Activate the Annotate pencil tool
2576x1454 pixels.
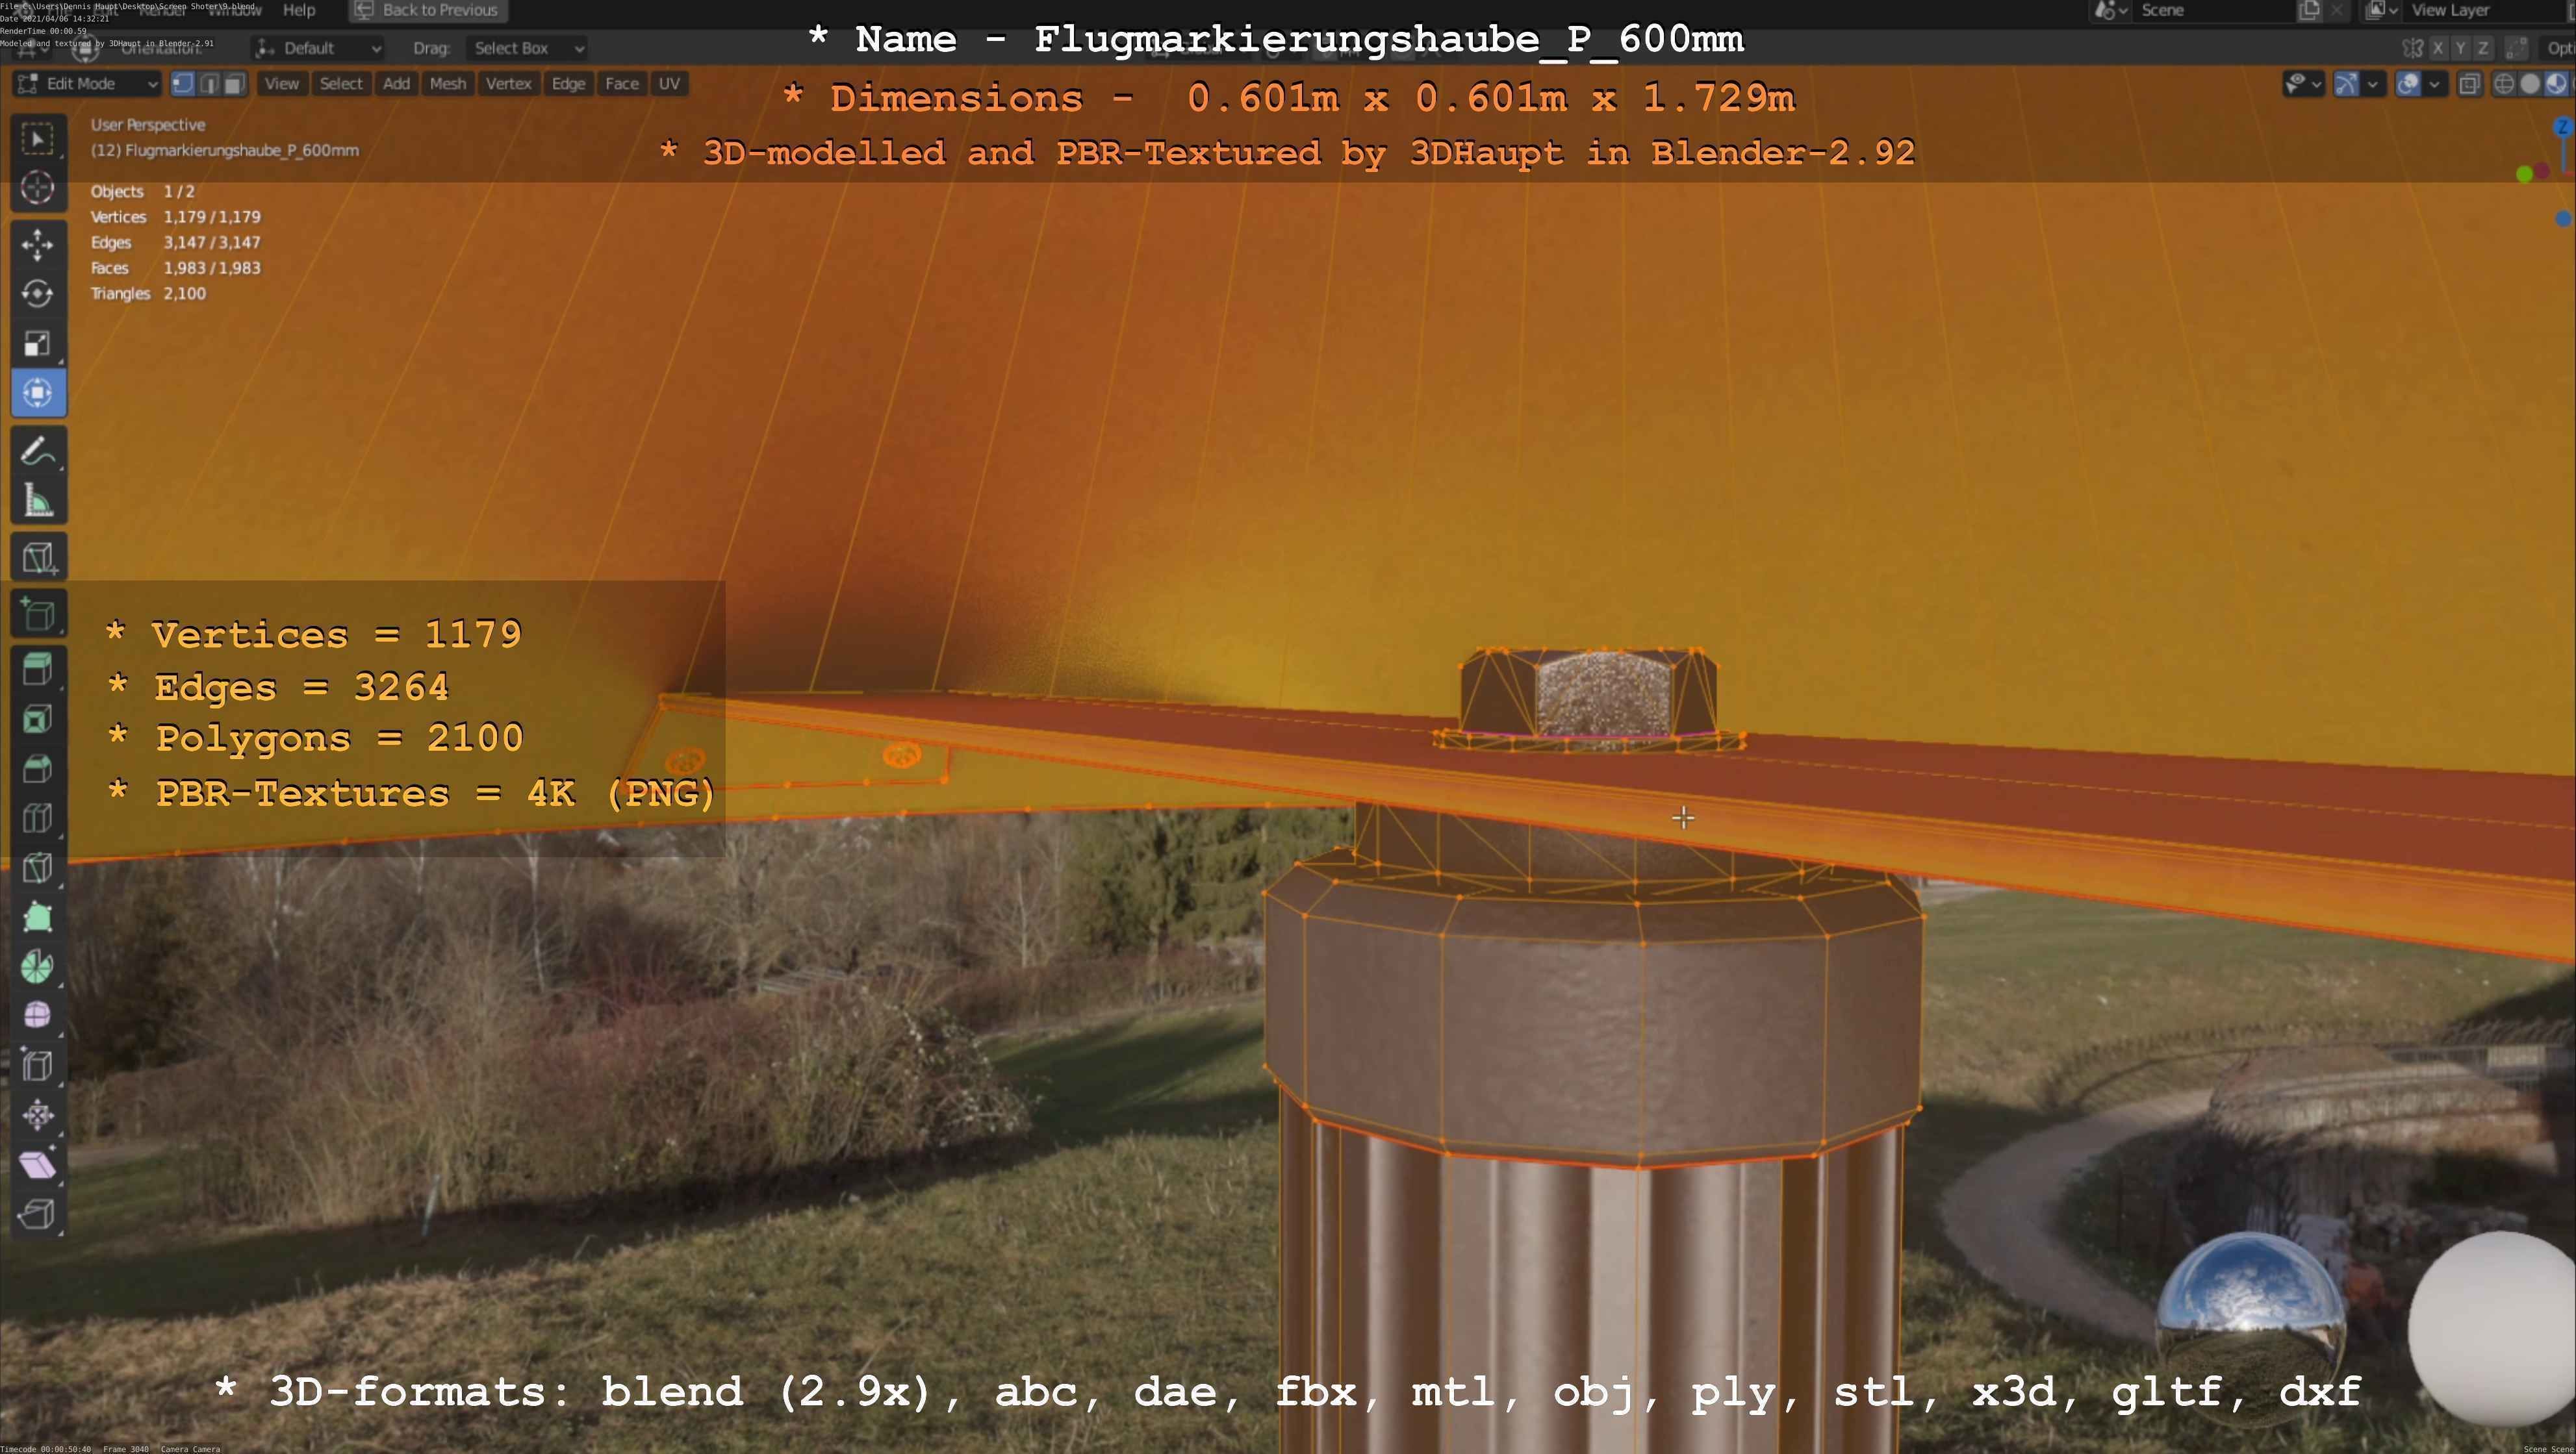point(38,452)
